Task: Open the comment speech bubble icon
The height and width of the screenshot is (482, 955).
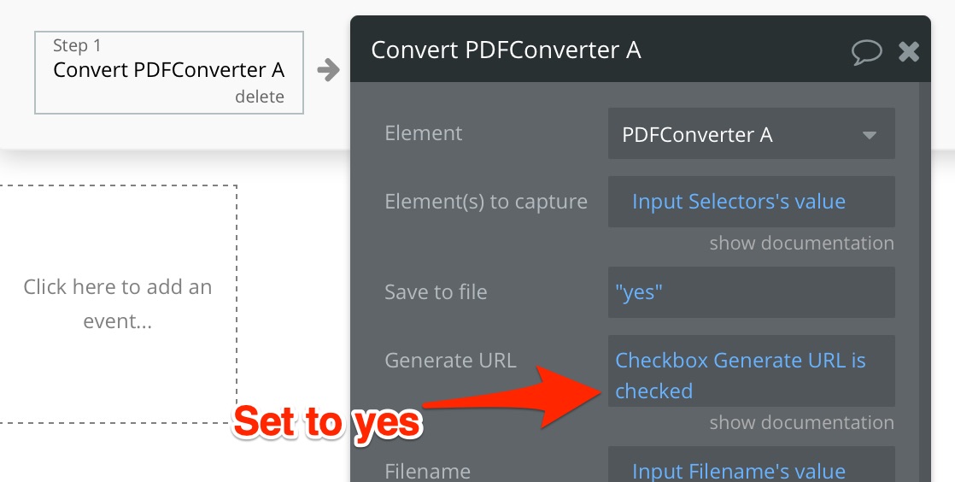Action: click(866, 51)
